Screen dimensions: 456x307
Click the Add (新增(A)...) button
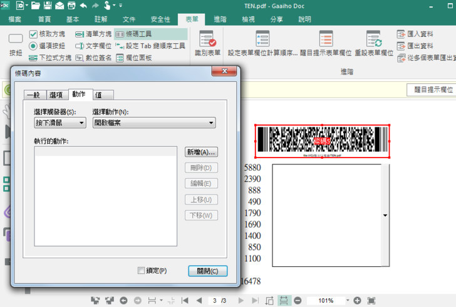(x=201, y=152)
